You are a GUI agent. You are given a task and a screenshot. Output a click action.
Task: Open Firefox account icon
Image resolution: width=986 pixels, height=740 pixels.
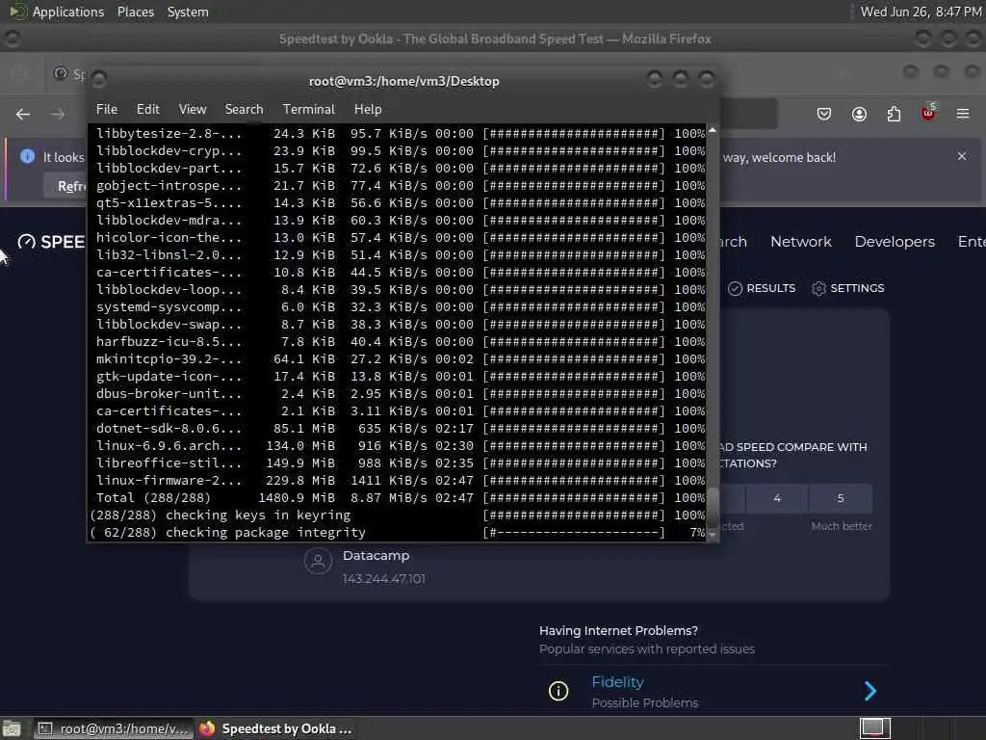(859, 114)
